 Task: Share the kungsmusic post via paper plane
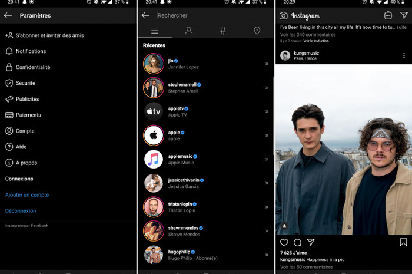pos(311,242)
